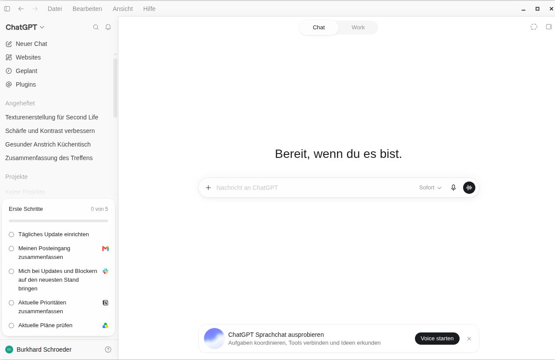Open the right side panel icon

[x=549, y=27]
